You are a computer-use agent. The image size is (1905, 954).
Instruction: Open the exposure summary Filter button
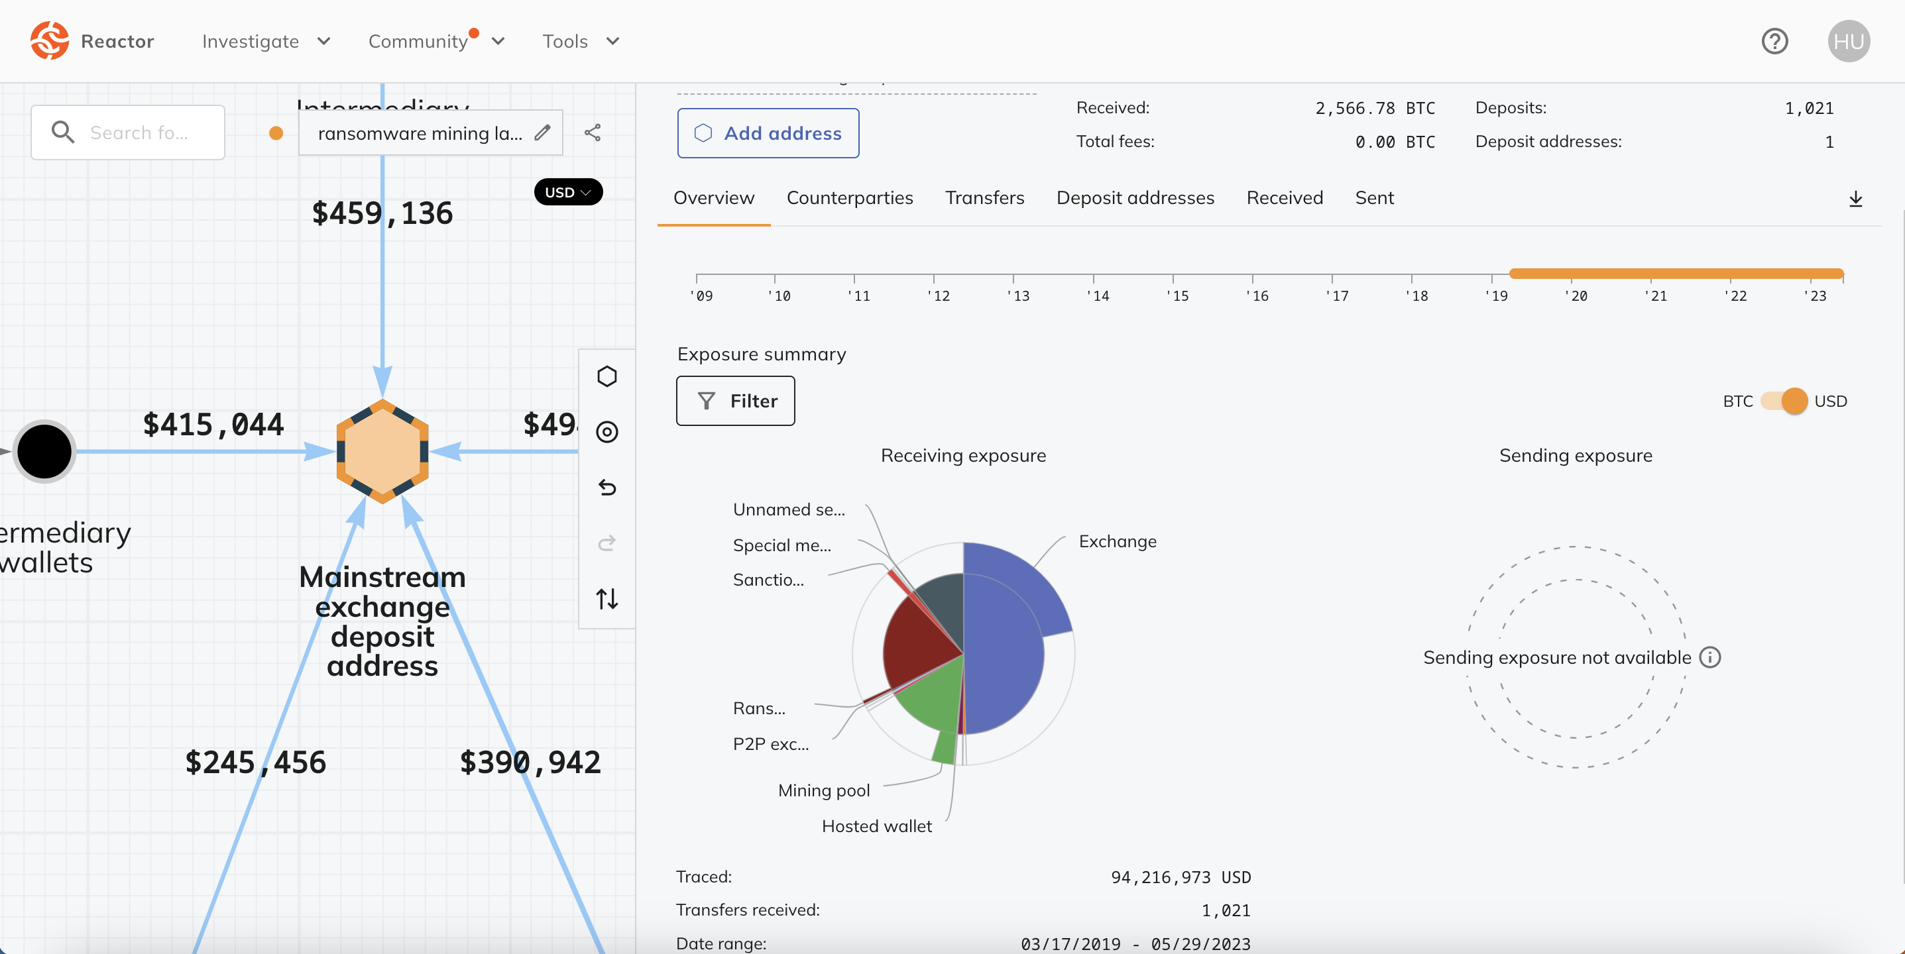(735, 401)
